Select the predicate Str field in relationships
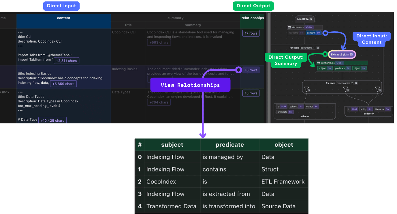This screenshot has width=397, height=214. (x=342, y=68)
